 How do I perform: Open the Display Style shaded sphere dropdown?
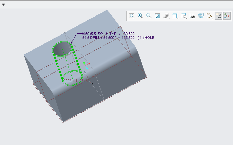[166, 16]
